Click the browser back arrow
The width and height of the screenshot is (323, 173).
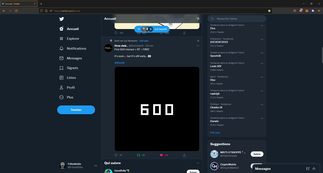pos(4,11)
